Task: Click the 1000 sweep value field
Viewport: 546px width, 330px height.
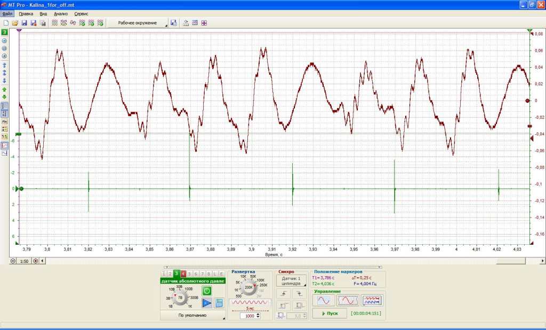Action: tap(247, 316)
